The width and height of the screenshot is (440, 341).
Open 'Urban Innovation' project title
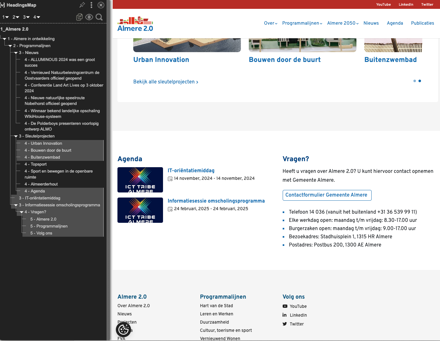pos(161,60)
